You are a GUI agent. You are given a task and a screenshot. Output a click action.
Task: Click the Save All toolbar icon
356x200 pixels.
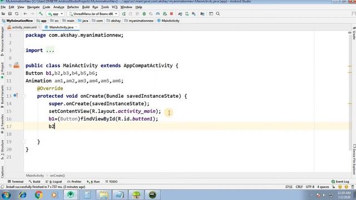(x=10, y=14)
